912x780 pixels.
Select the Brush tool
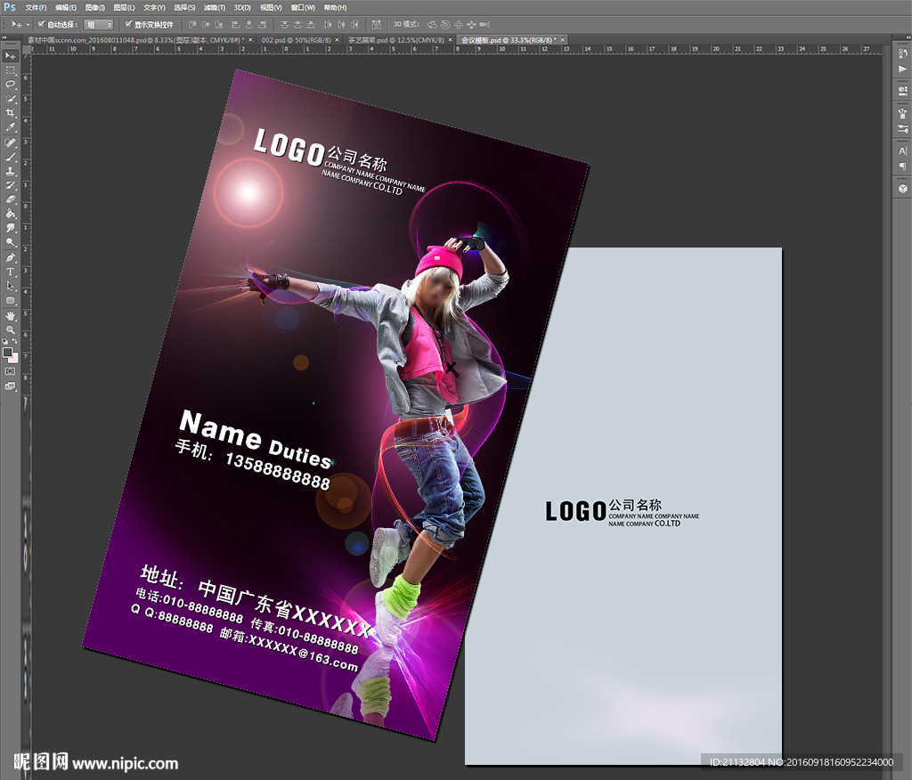[11, 157]
